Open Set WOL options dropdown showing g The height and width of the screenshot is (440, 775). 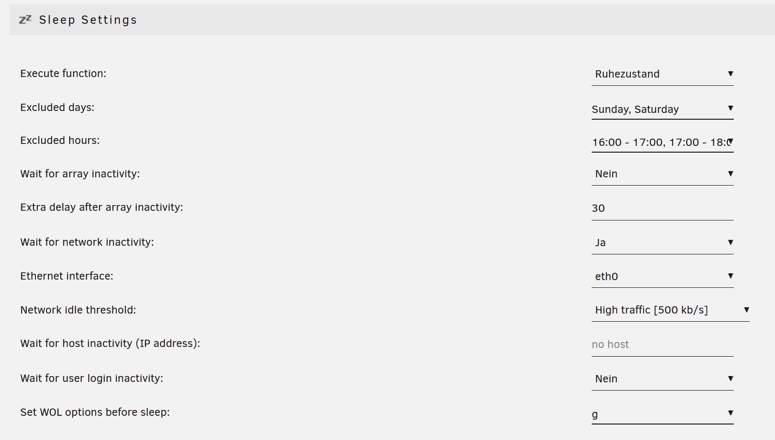(x=662, y=414)
